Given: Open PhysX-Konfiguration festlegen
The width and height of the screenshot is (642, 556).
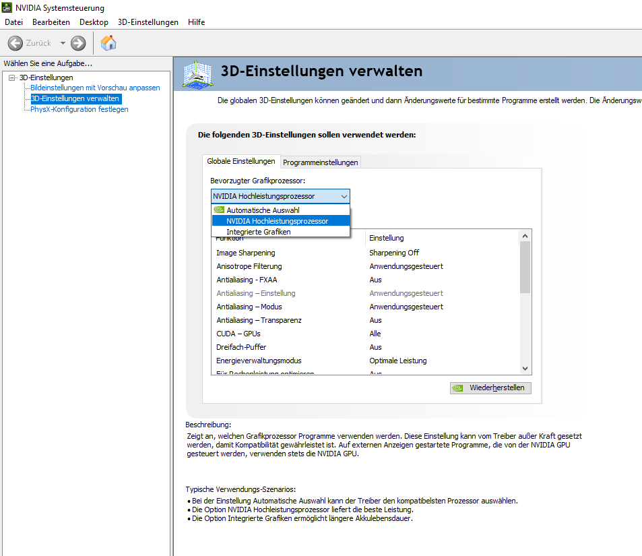Looking at the screenshot, I should 79,109.
